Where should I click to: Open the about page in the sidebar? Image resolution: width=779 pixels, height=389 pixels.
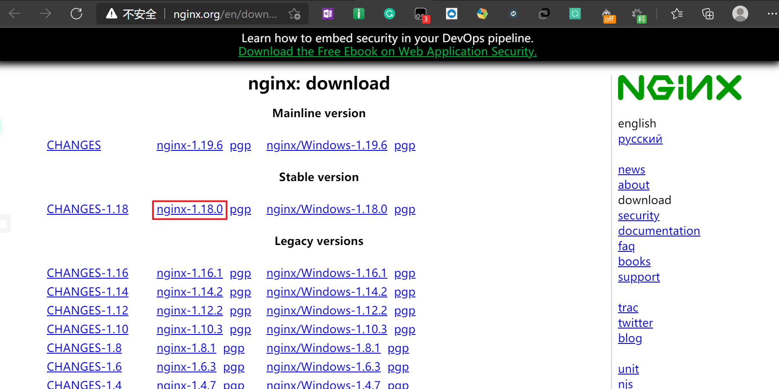634,185
